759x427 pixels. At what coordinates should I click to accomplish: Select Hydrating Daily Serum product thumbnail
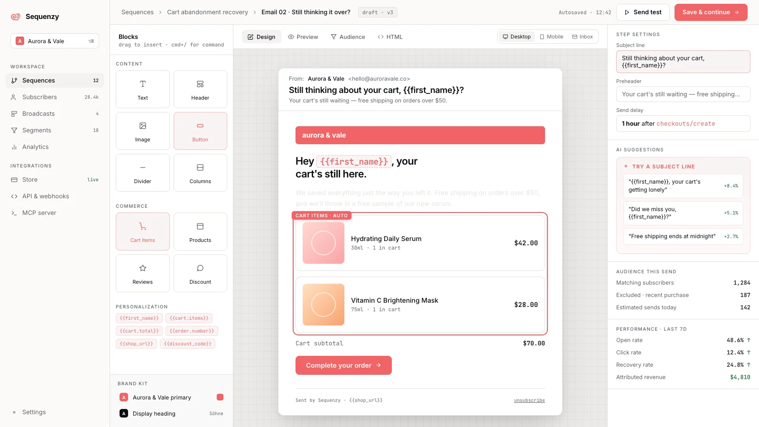click(x=324, y=243)
